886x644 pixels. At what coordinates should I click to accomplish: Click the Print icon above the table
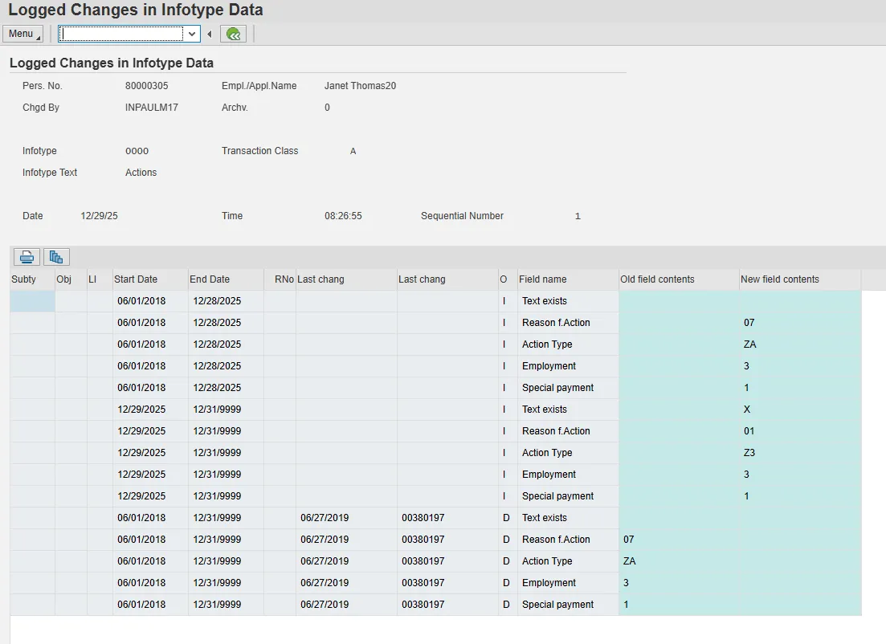[27, 257]
